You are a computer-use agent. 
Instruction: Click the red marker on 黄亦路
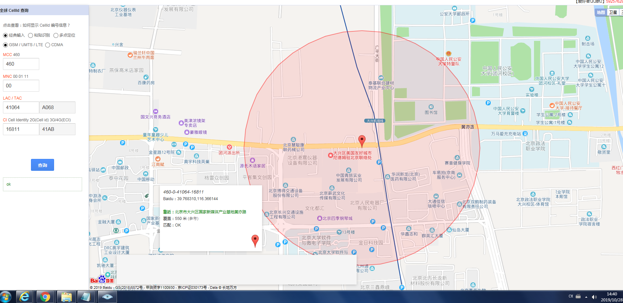click(362, 141)
